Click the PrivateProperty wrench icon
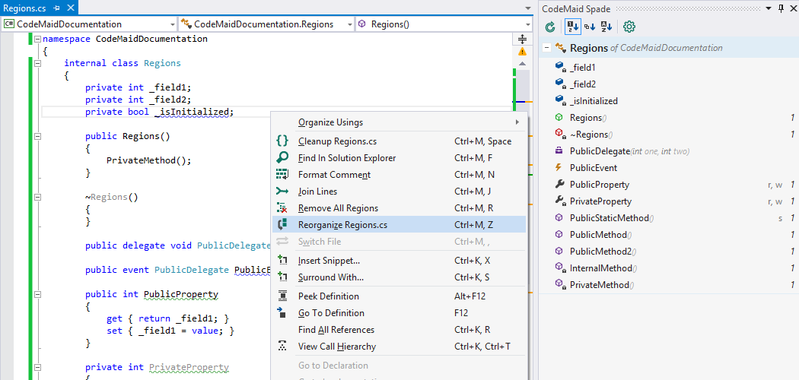 click(x=560, y=201)
